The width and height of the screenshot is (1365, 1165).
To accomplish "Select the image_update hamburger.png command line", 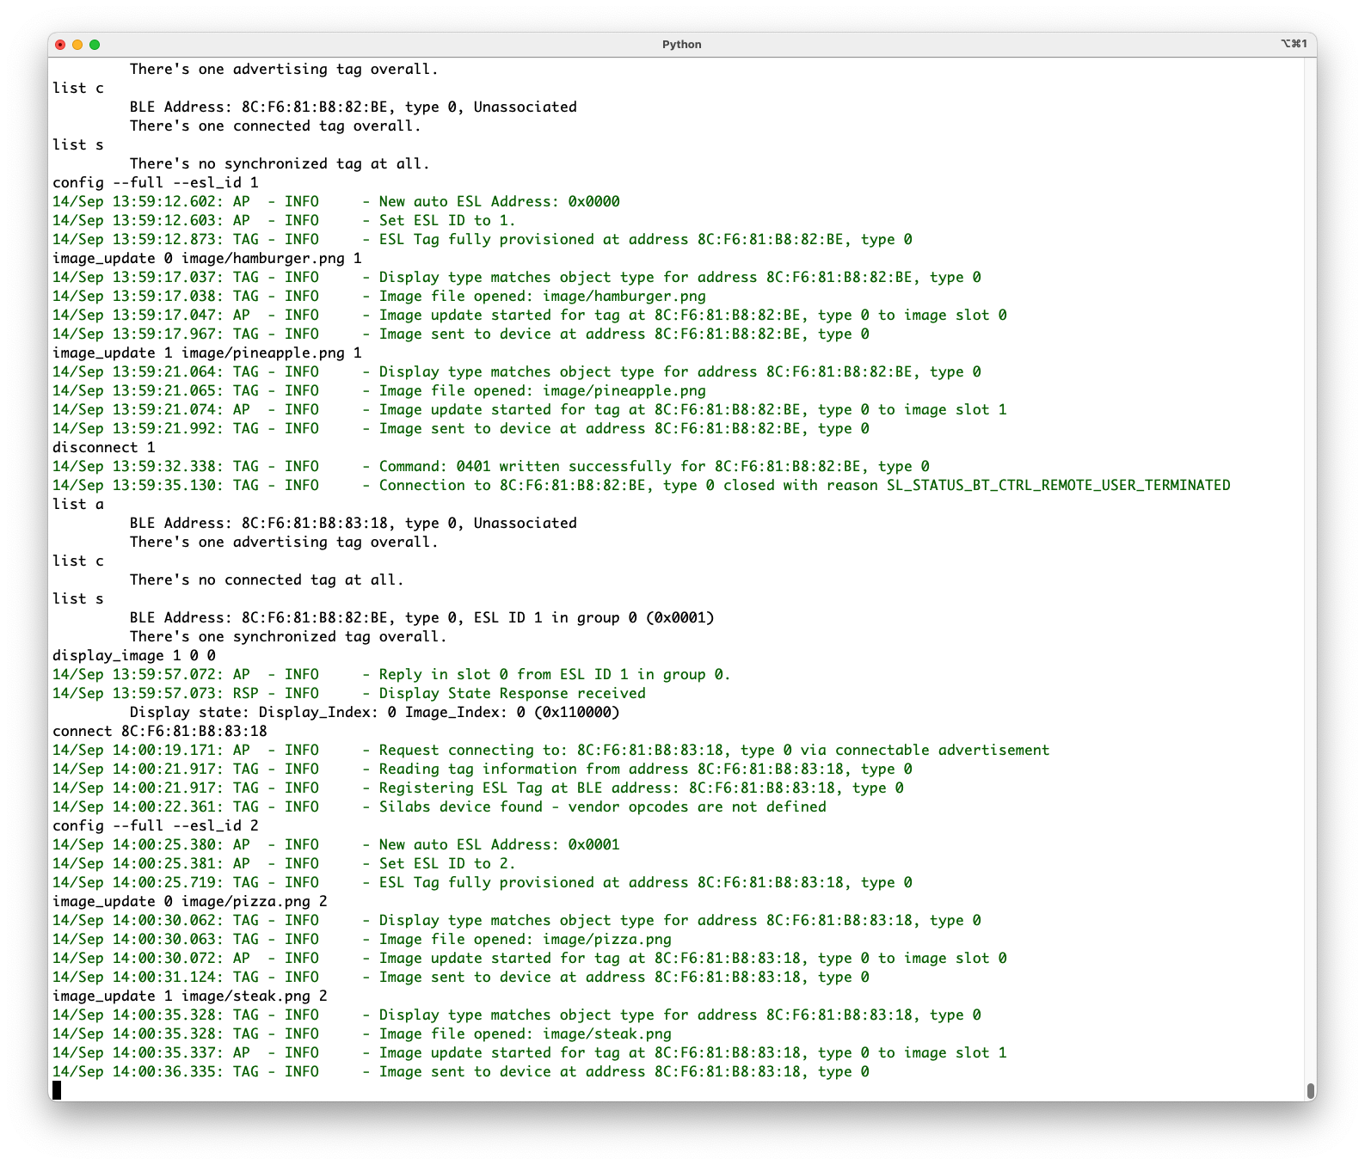I will [206, 258].
